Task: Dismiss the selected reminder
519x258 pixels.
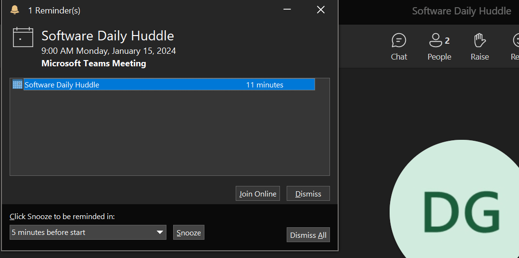Action: click(308, 194)
